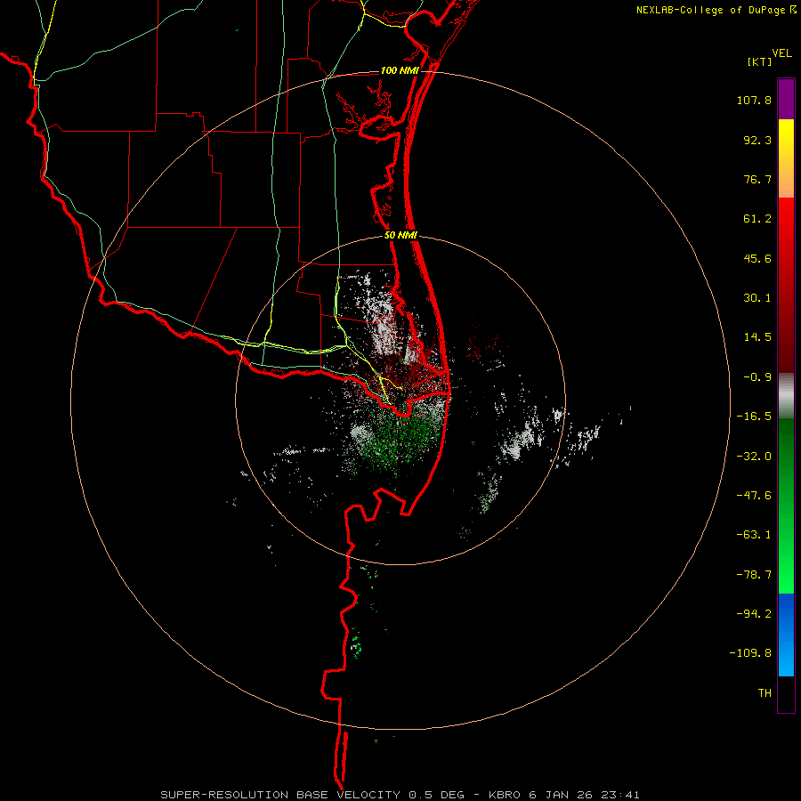Click the 50 NMI range ring label
801x801 pixels.
coord(401,235)
